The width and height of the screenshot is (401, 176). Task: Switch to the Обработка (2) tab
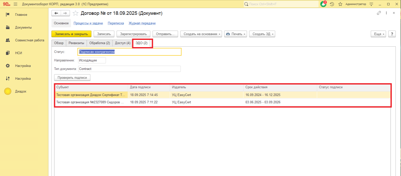(99, 43)
